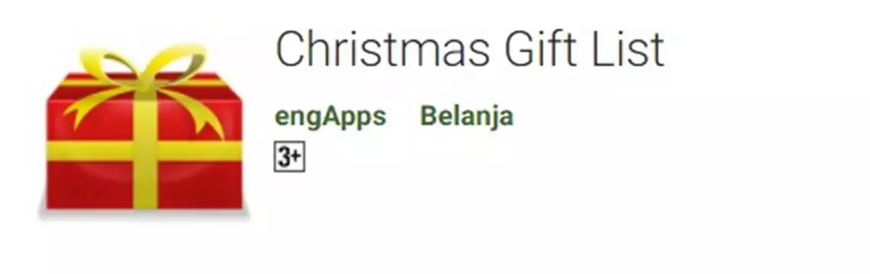Open the Christmas Gift List app icon
The width and height of the screenshot is (870, 274).
[x=144, y=130]
